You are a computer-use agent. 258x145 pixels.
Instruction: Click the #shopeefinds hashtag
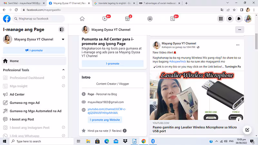click(178, 62)
